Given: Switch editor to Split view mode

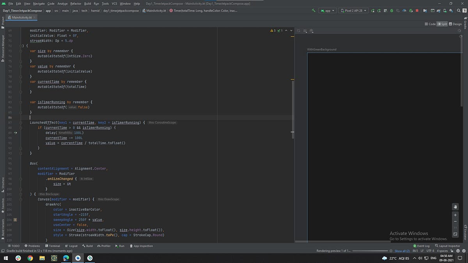Looking at the screenshot, I should 442,24.
